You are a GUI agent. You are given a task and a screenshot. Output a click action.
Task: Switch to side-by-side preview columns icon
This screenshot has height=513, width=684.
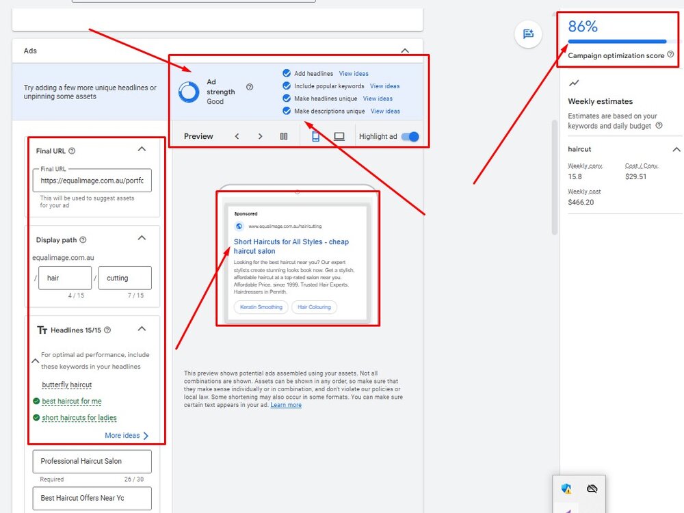point(284,137)
